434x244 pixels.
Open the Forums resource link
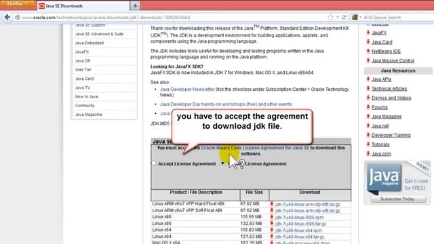point(380,107)
